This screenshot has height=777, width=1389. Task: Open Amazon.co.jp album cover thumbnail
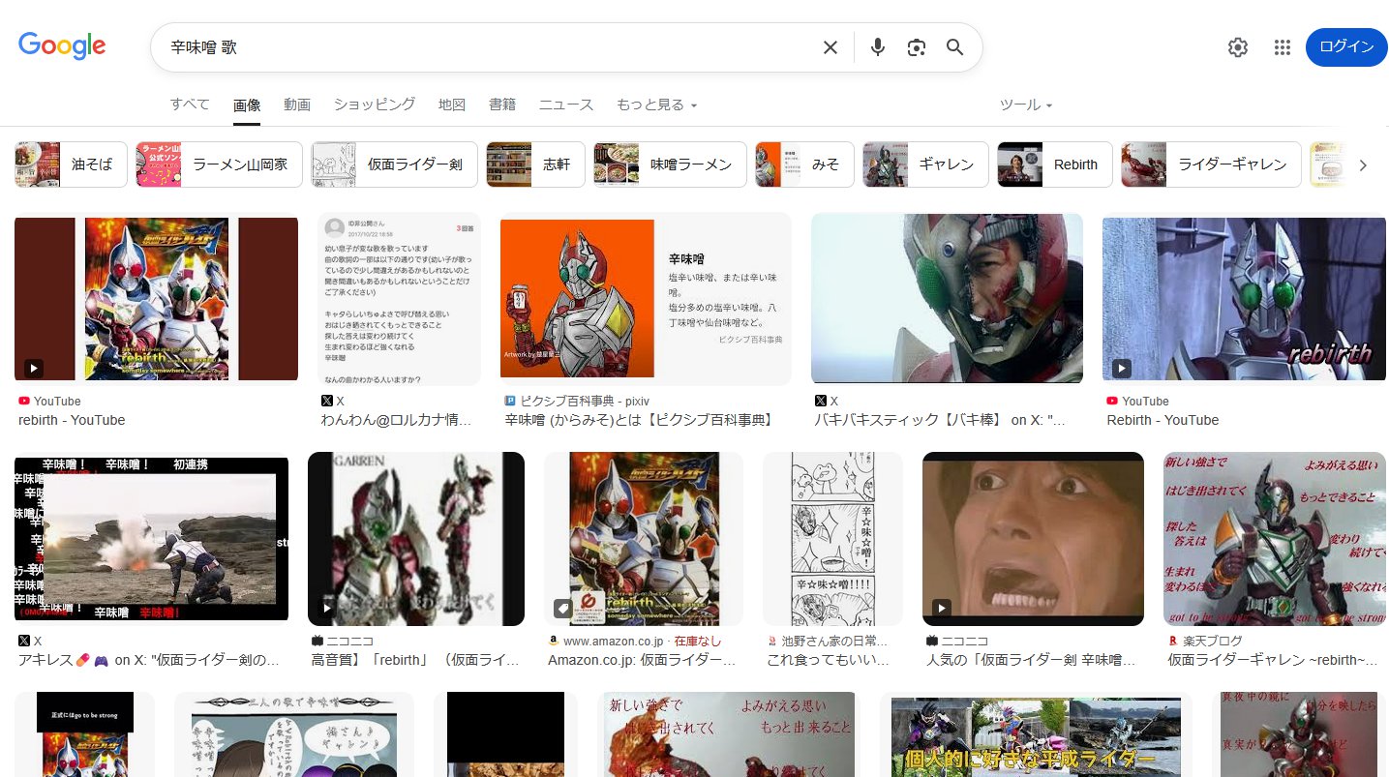(644, 539)
